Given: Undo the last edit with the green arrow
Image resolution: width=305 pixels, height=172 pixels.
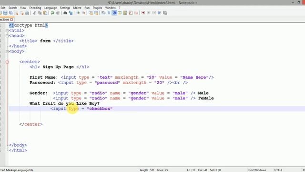Looking at the screenshot, I should pyautogui.click(x=52, y=13).
